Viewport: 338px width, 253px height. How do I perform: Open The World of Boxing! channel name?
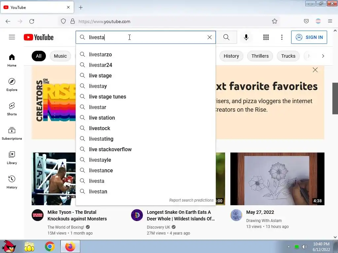[66, 227]
